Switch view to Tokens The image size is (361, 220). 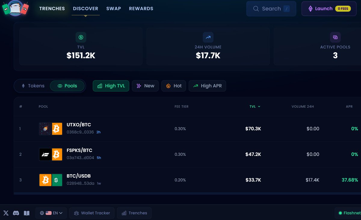tap(33, 86)
